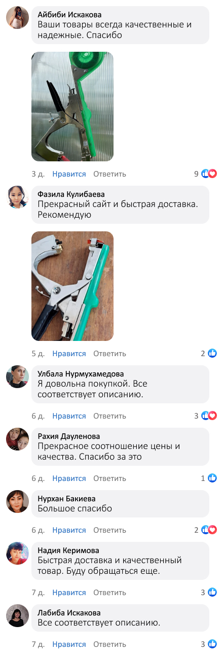
Task: Open Нурхан Бакиева's profile avatar
Action: click(x=17, y=501)
